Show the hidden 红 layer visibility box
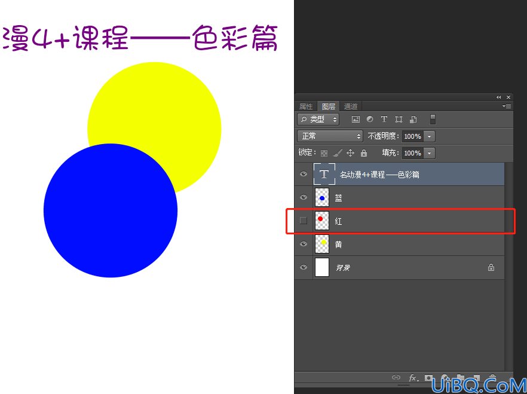The image size is (527, 394). pyautogui.click(x=304, y=221)
